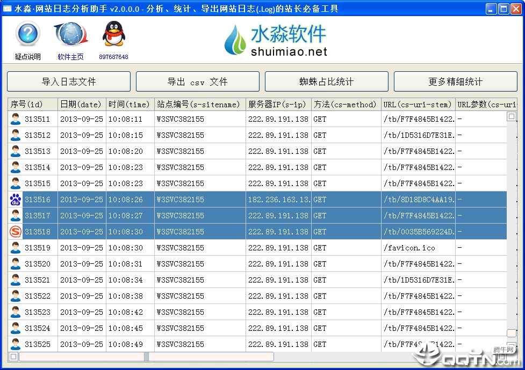This screenshot has height=370, width=525.
Task: Click user icon of row 313519
Action: click(x=16, y=248)
